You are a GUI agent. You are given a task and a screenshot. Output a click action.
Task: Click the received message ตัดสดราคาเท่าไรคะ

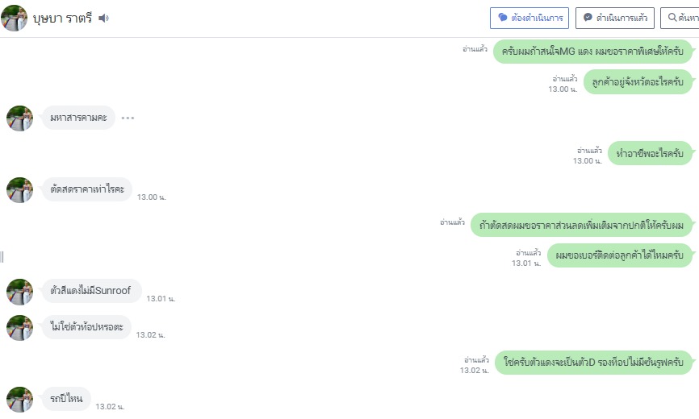tap(87, 190)
